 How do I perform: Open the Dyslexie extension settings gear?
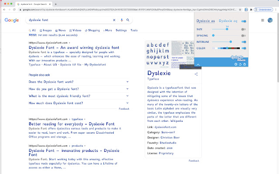[x=236, y=64]
